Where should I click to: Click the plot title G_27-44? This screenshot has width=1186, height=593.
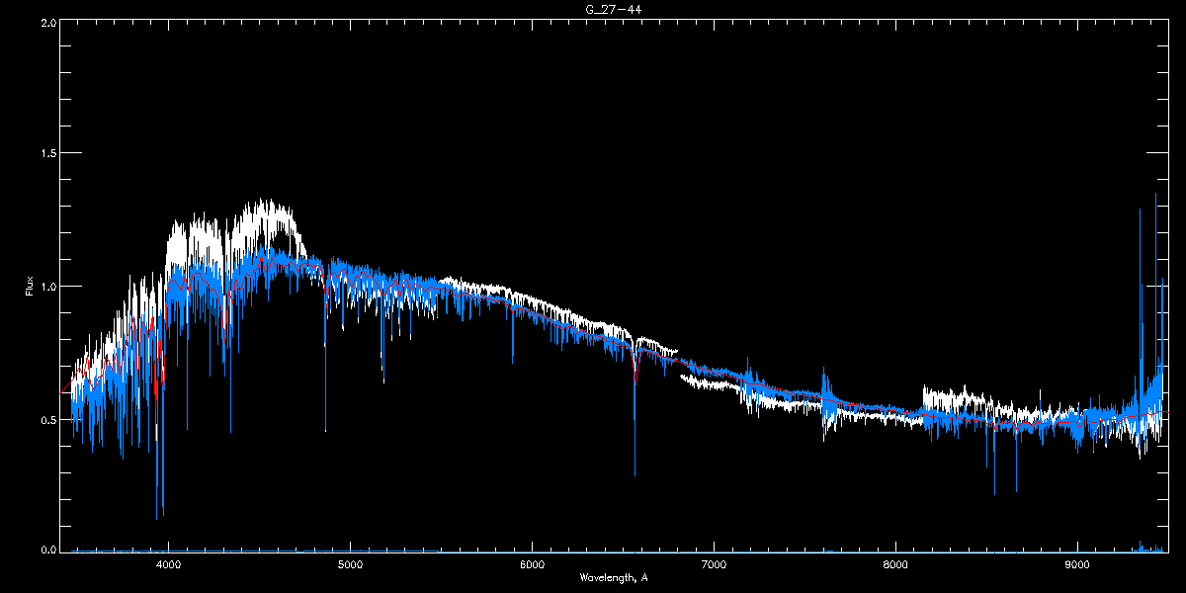pos(615,9)
